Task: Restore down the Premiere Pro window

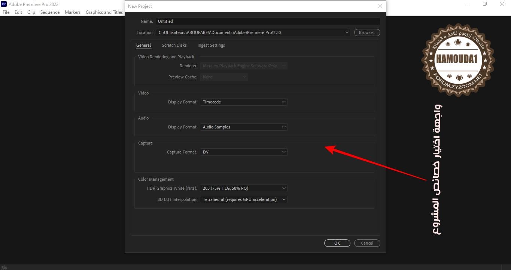Action: click(x=485, y=4)
